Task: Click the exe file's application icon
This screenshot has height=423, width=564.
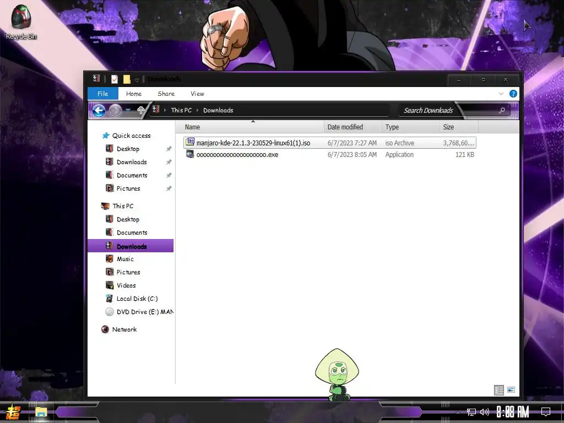Action: pyautogui.click(x=190, y=154)
